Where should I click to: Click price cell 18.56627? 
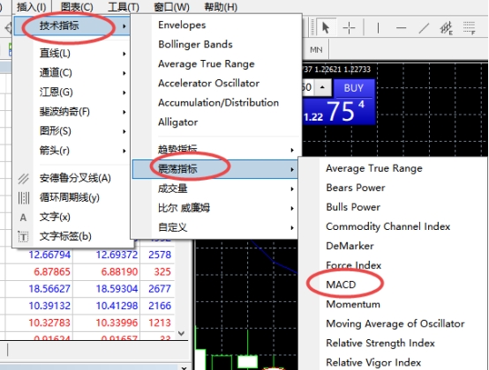coord(49,289)
